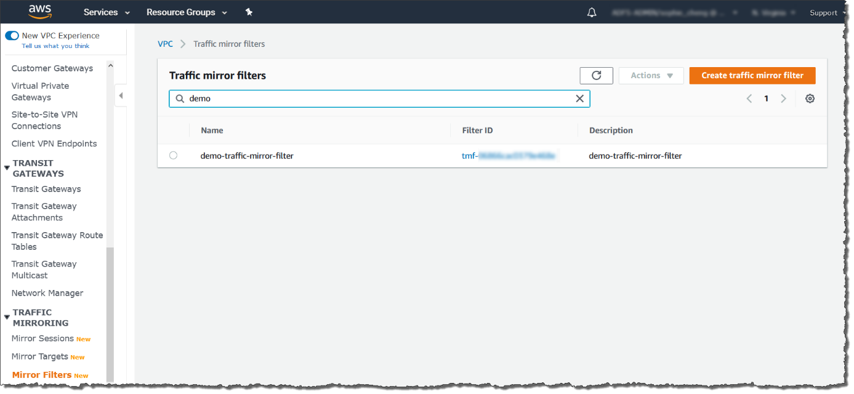The width and height of the screenshot is (854, 394).
Task: Click Create traffic mirror filter button
Action: click(x=752, y=76)
